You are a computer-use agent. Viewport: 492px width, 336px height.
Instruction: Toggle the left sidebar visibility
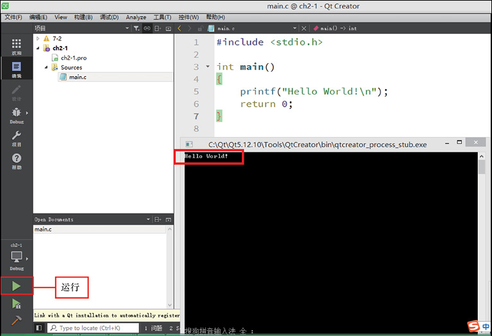(39, 328)
